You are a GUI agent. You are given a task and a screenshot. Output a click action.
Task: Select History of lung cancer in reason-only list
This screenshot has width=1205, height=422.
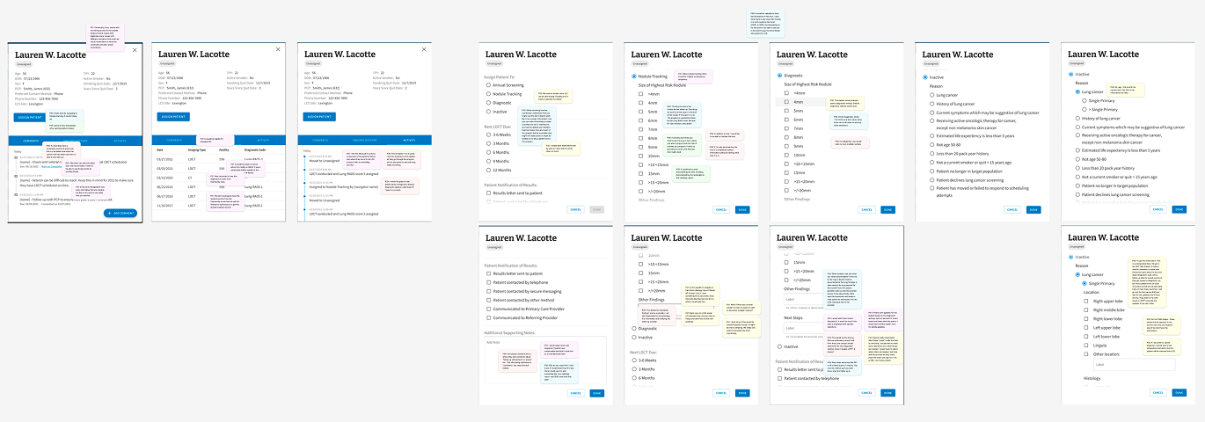(x=928, y=104)
